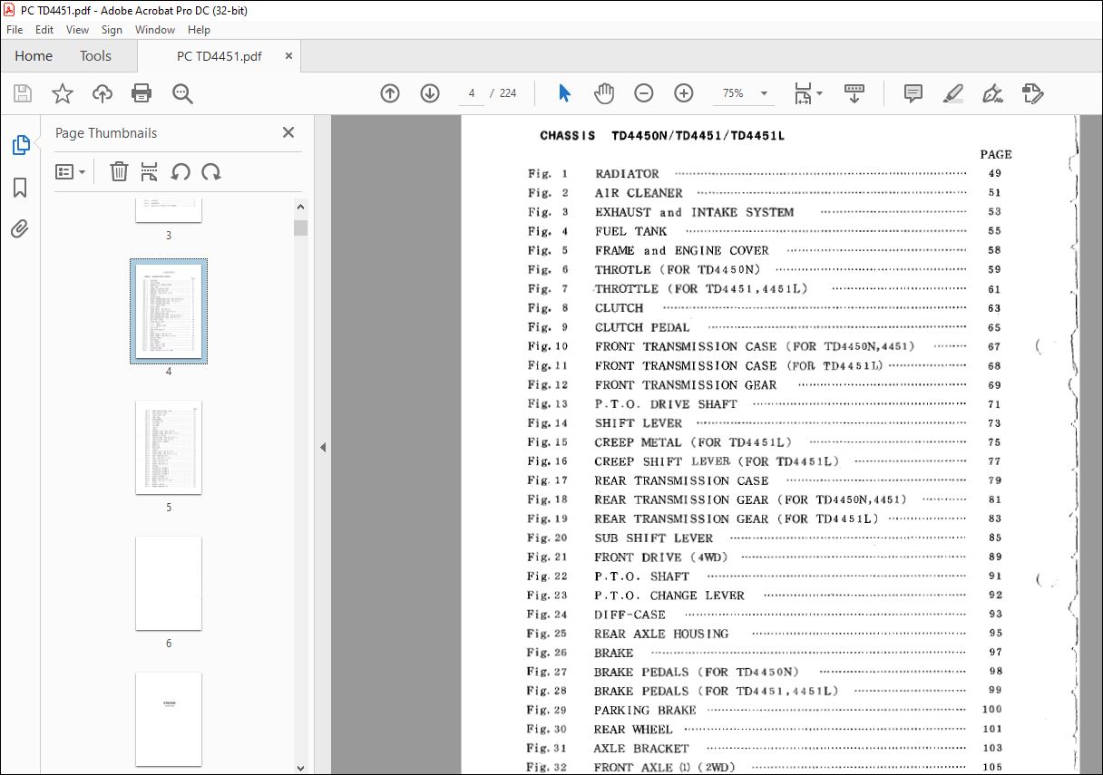Open the find text magnifier icon

click(x=182, y=93)
